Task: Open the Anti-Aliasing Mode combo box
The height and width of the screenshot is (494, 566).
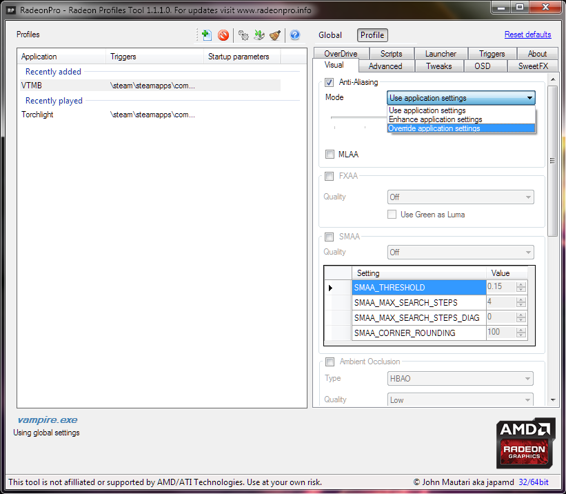Action: tap(461, 98)
